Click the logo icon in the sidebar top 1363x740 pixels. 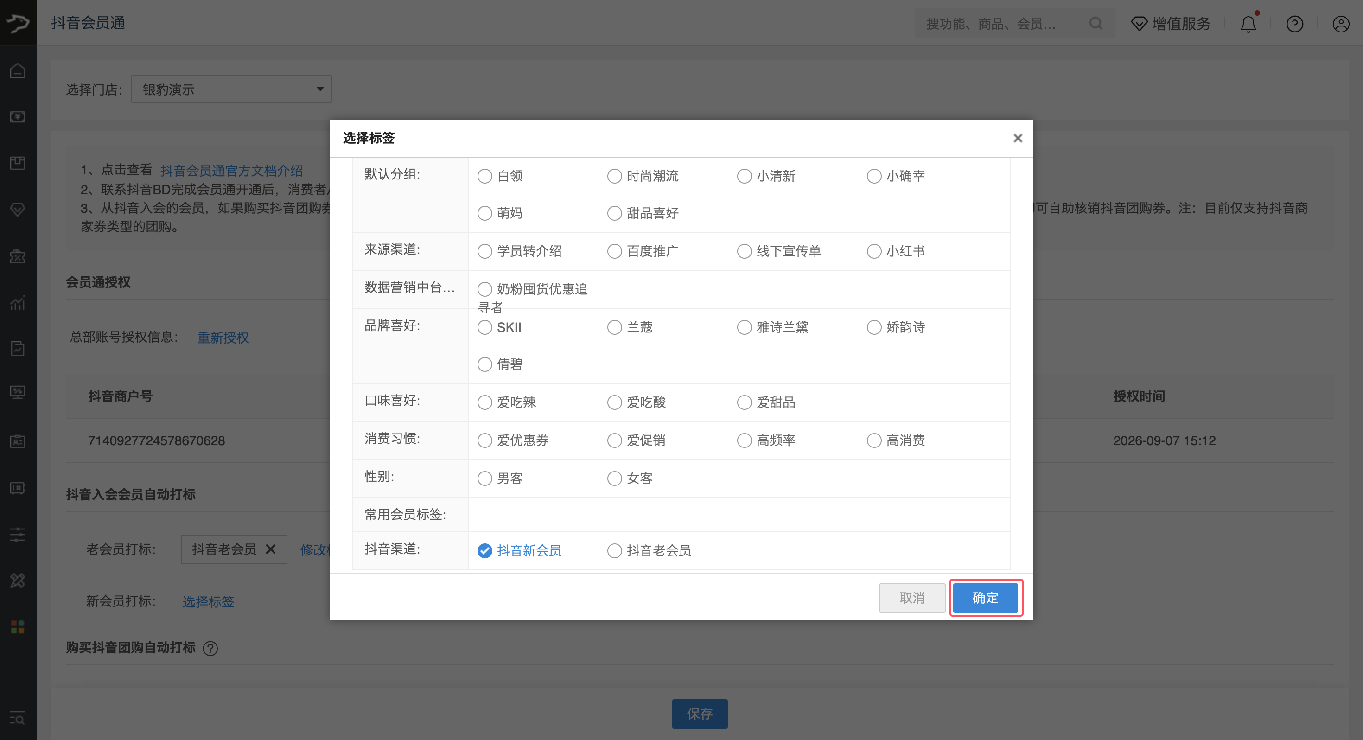pos(18,23)
